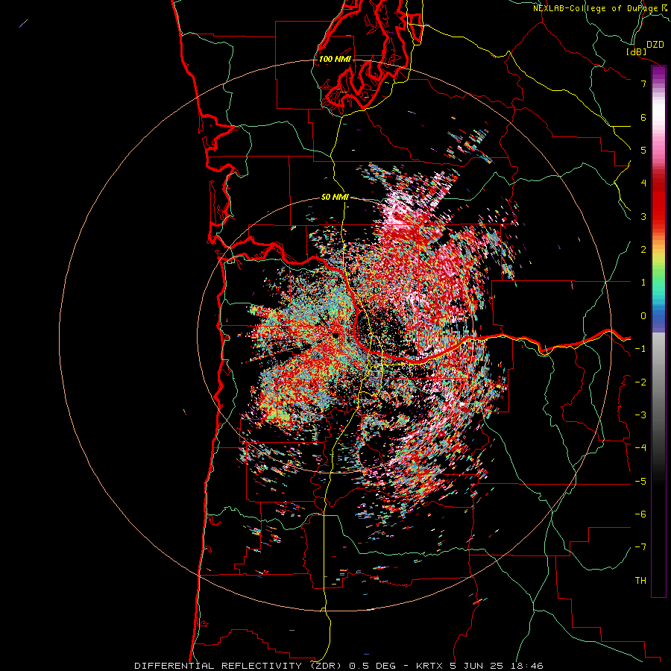Click the 3 value on the scale
Viewport: 671px width, 671px height.
point(643,216)
